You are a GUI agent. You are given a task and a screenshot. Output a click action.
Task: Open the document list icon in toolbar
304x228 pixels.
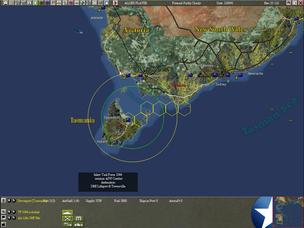[12, 3]
